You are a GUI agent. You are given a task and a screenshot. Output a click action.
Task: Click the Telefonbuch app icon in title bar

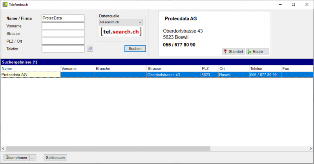[x=5, y=4]
